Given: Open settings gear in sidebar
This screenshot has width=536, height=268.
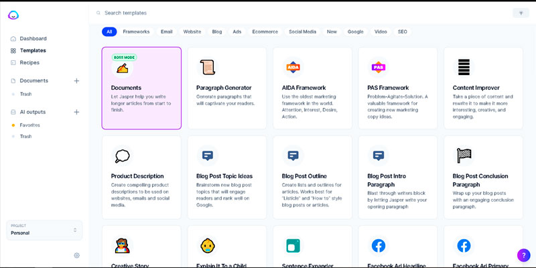Looking at the screenshot, I should tap(76, 255).
